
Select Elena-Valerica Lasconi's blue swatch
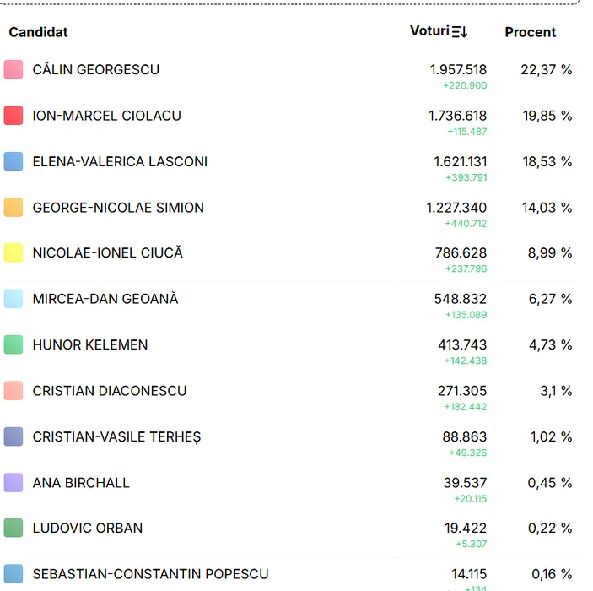[13, 161]
